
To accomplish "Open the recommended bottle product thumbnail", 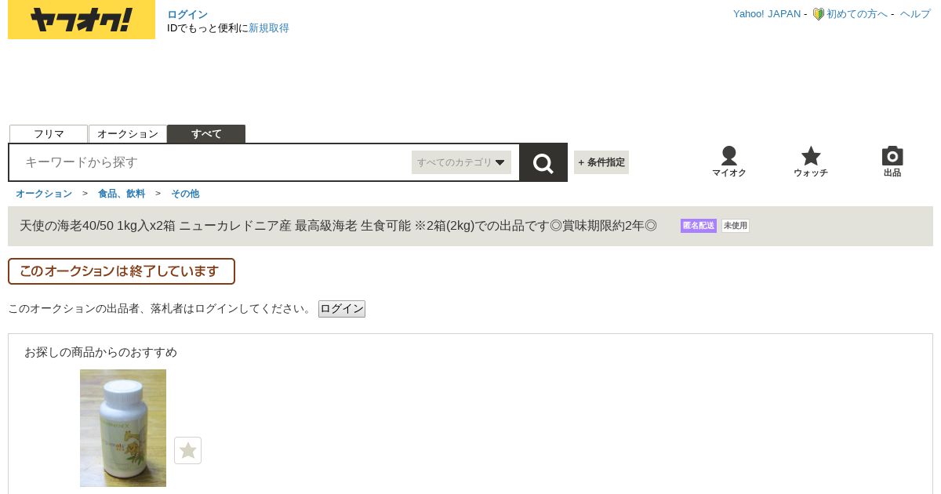I will click(x=123, y=428).
